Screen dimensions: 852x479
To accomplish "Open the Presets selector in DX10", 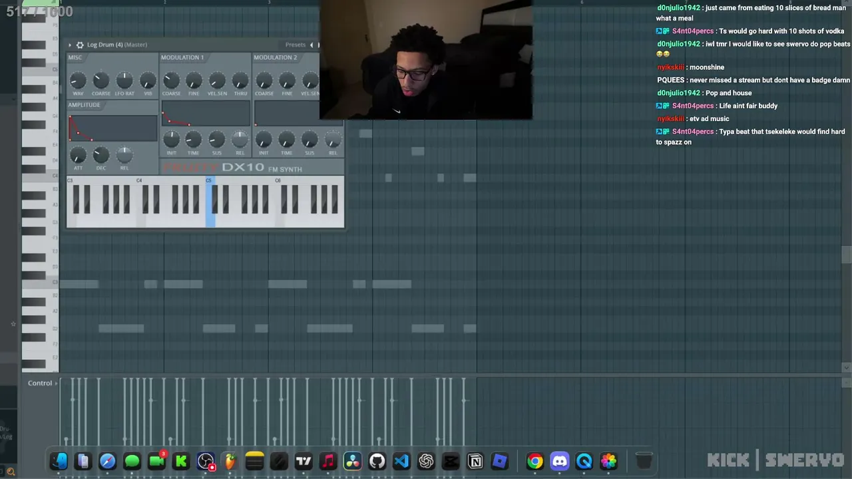I will click(296, 45).
